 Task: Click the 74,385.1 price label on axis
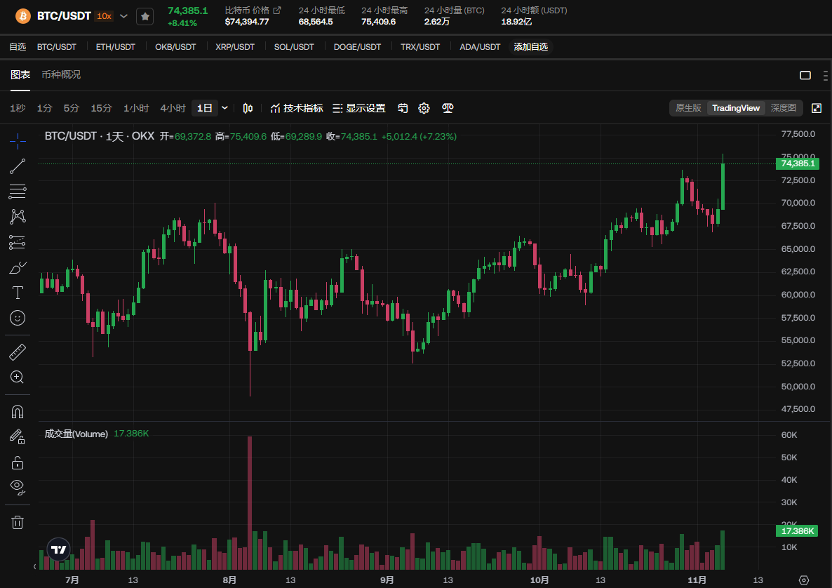point(797,163)
